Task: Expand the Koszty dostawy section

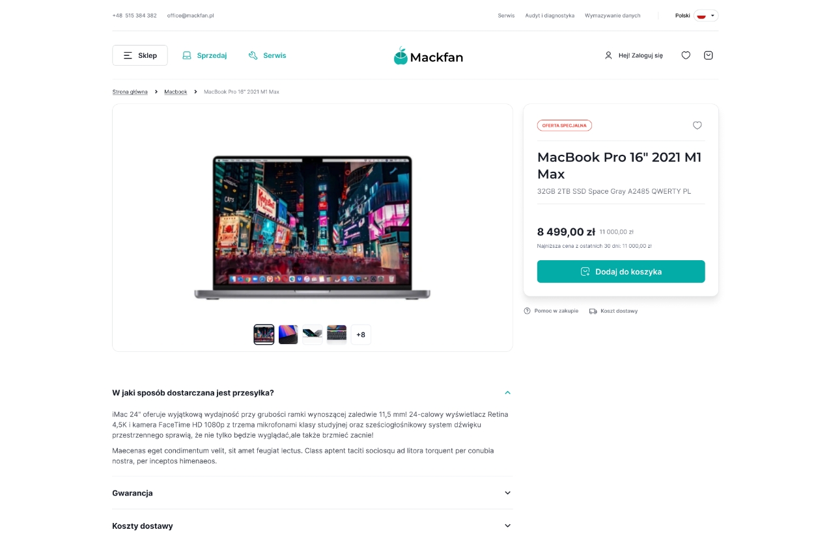Action: (312, 526)
